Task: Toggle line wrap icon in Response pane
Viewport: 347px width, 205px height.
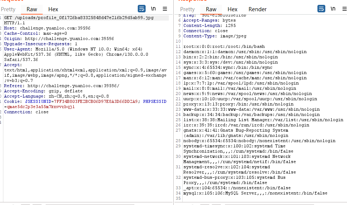Action: click(x=321, y=9)
